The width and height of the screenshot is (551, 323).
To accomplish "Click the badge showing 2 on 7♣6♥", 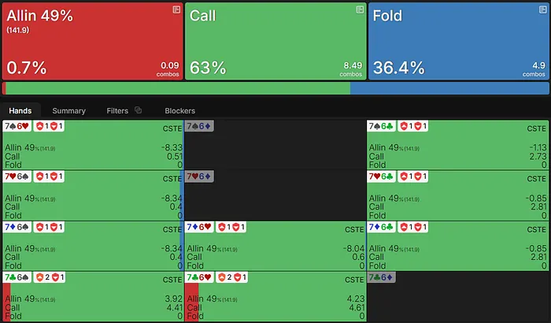I will click(223, 277).
